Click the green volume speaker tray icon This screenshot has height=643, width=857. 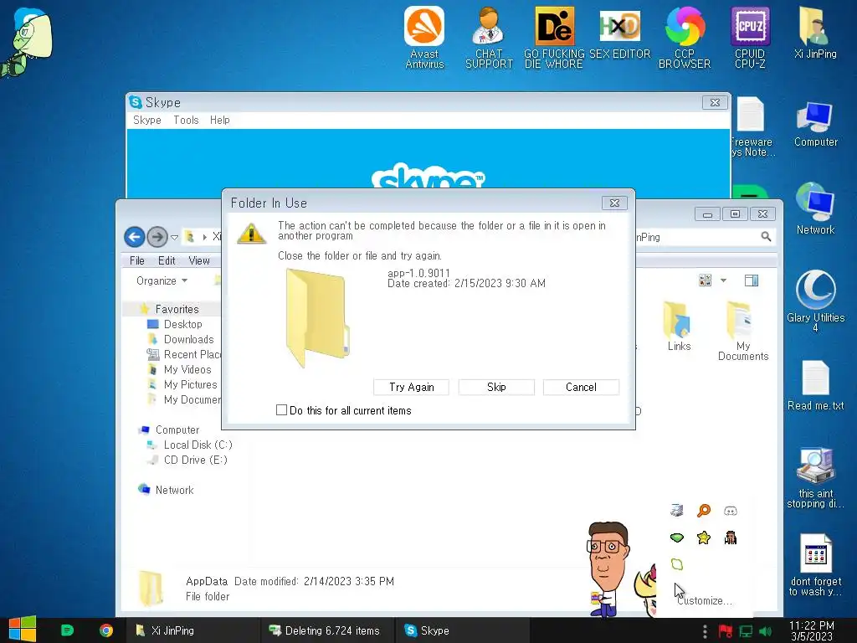click(765, 631)
